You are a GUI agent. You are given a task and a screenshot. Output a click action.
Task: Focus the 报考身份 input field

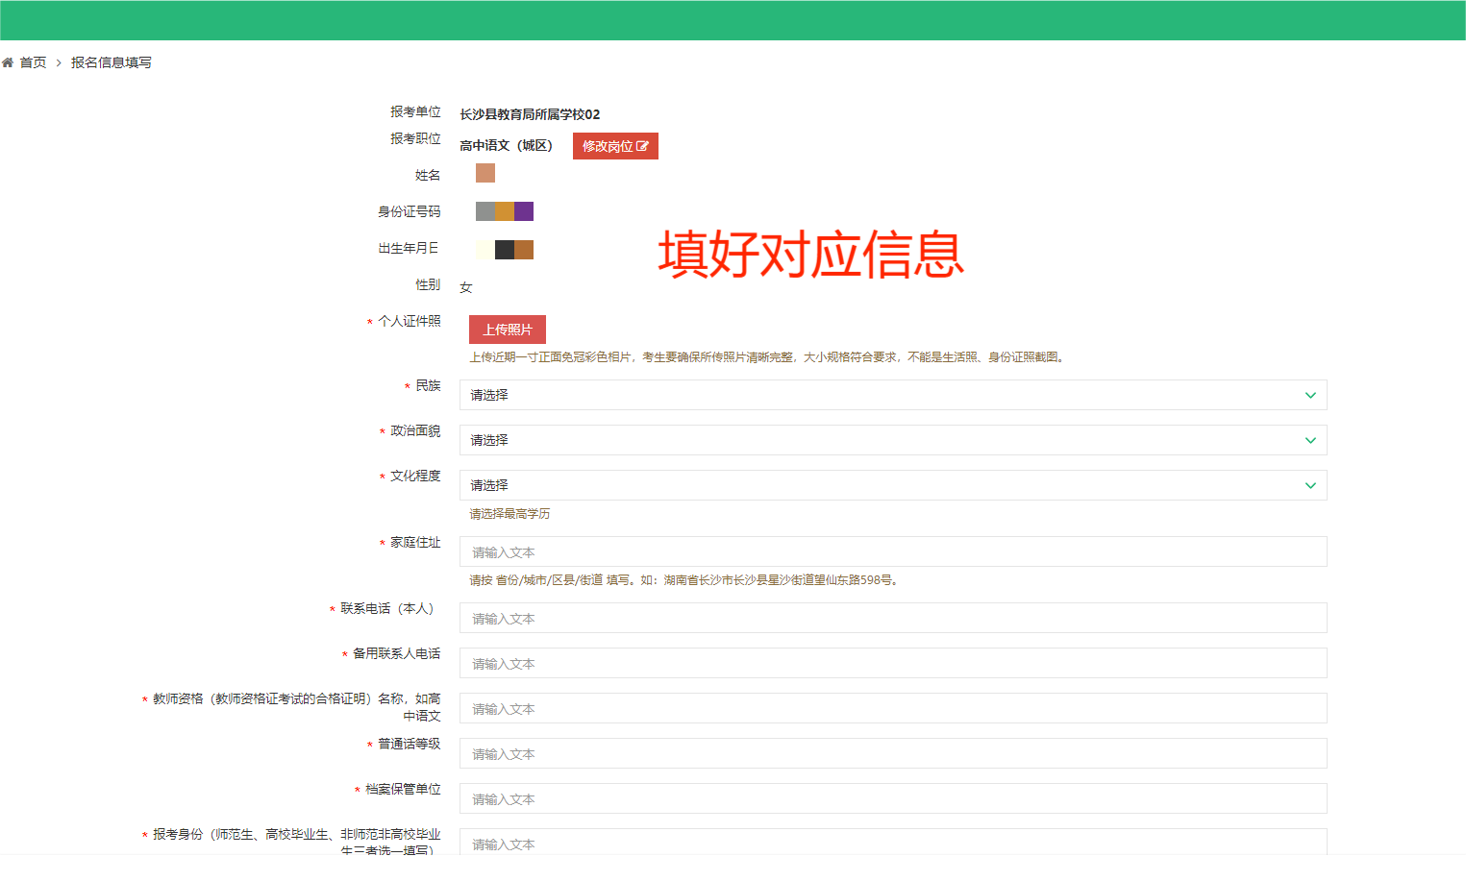tap(893, 842)
